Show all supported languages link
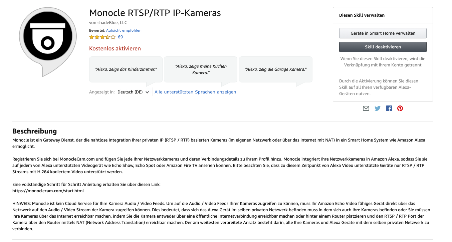Image resolution: width=452 pixels, height=242 pixels. 195,92
